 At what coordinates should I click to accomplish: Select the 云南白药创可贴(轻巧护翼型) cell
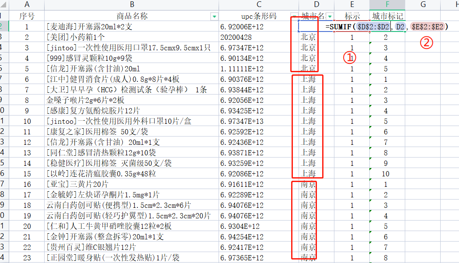[x=132, y=216]
